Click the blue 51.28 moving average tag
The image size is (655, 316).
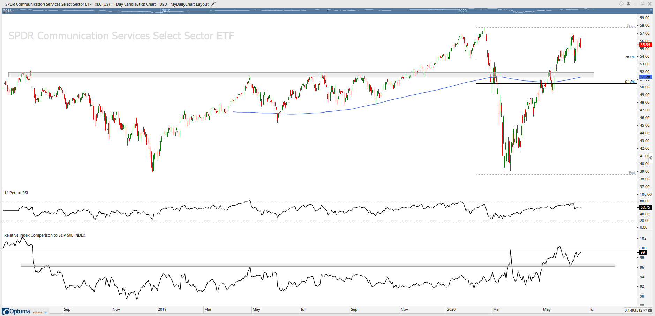[x=645, y=77]
